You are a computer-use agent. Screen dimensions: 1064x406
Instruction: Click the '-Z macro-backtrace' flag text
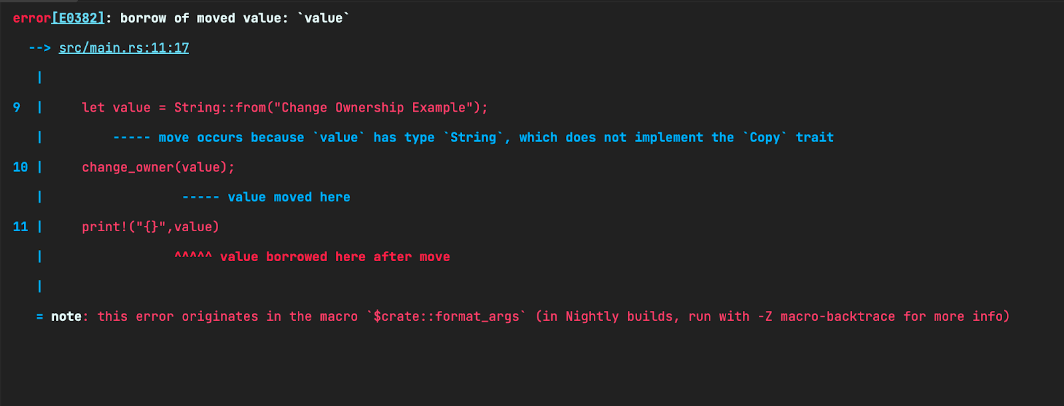pyautogui.click(x=827, y=317)
